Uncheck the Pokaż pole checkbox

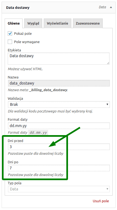[x=10, y=33]
